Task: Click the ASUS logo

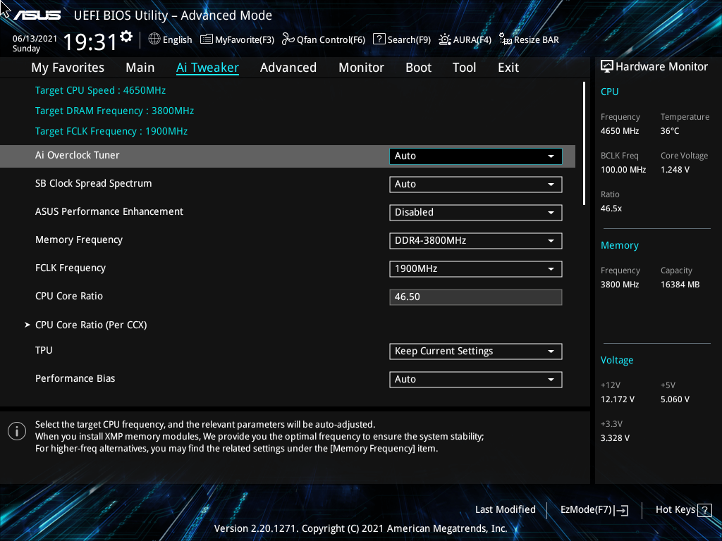Action: [x=37, y=15]
